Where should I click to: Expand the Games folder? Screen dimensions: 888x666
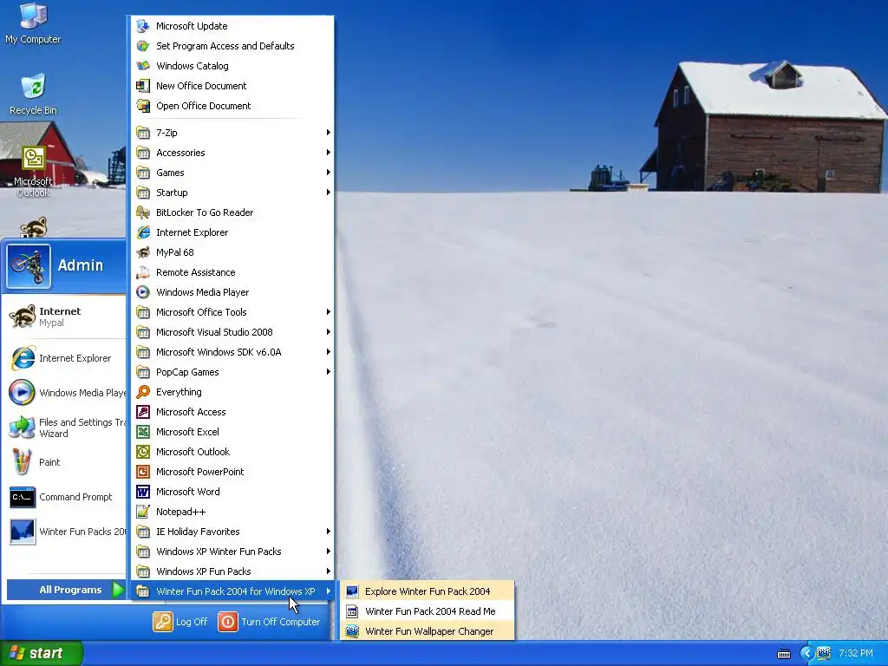[232, 173]
